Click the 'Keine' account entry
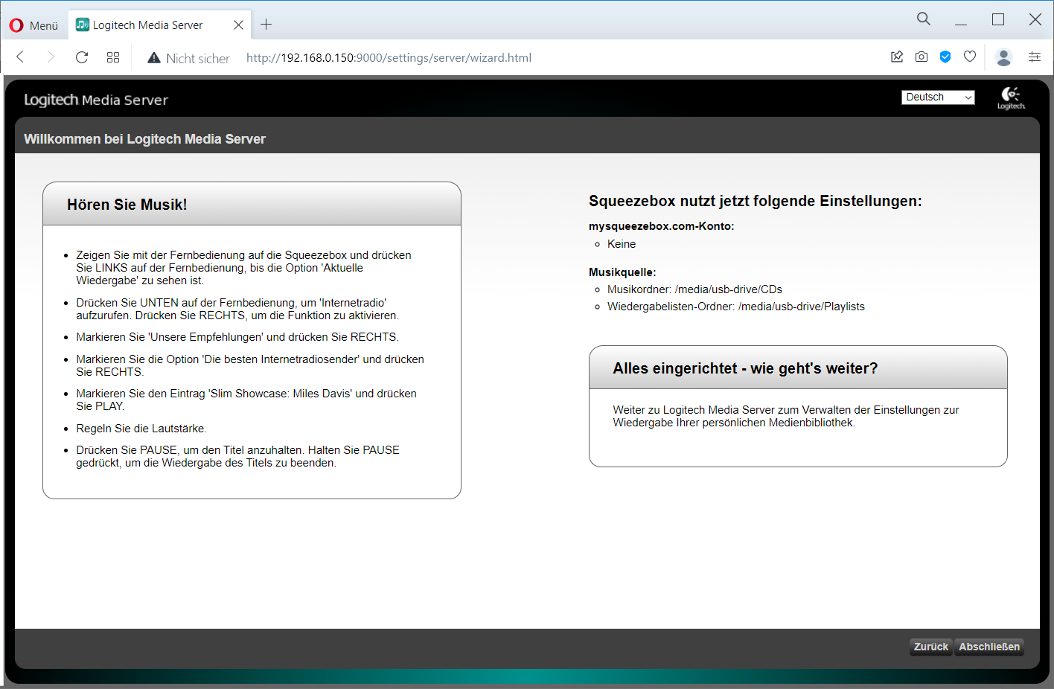 pos(622,244)
